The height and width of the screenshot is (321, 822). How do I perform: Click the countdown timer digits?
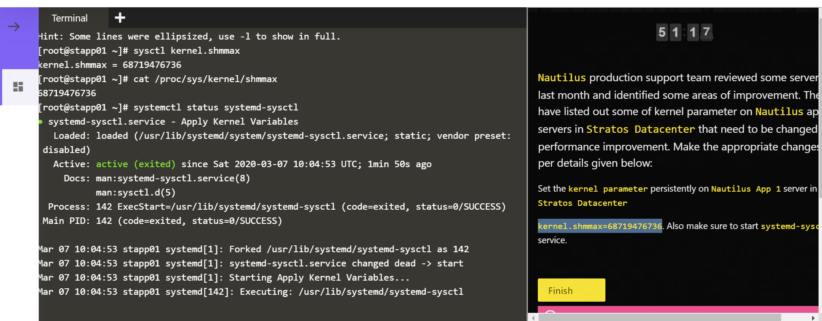pos(684,32)
